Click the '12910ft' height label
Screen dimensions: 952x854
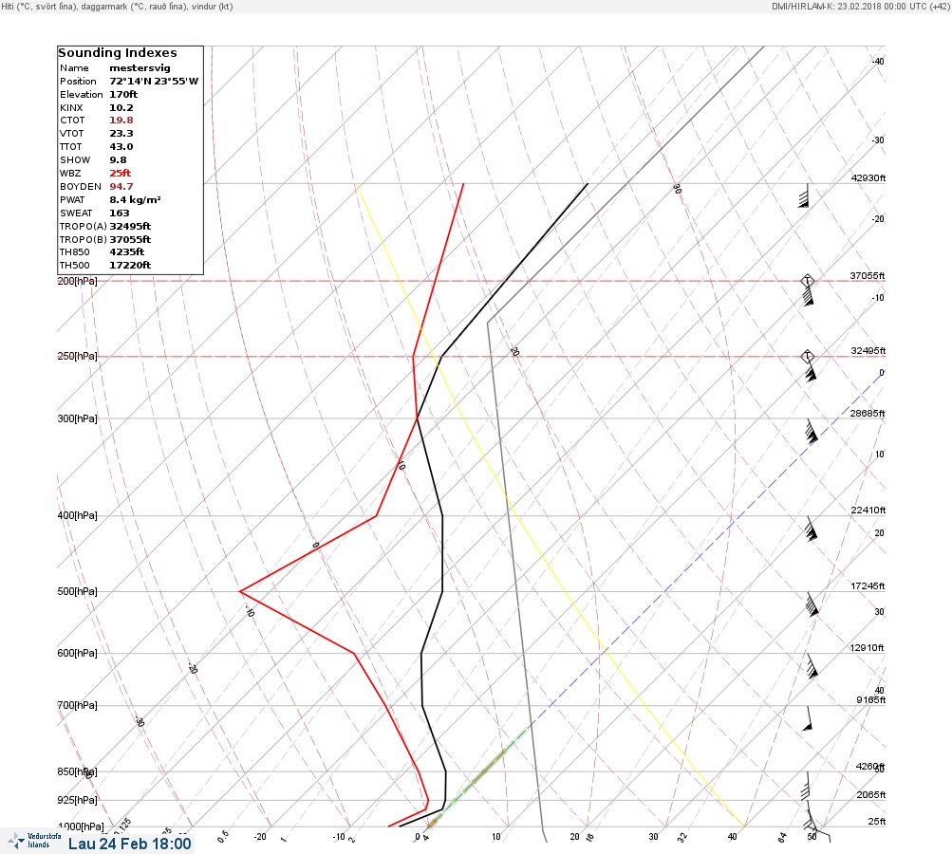coord(867,648)
